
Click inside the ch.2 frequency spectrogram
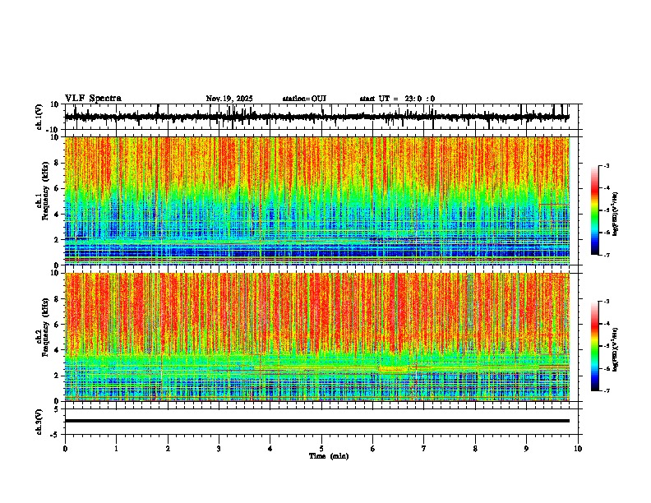point(316,337)
